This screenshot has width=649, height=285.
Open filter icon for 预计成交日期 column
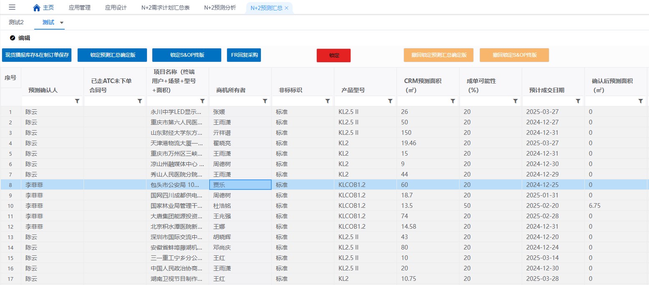[x=578, y=101]
